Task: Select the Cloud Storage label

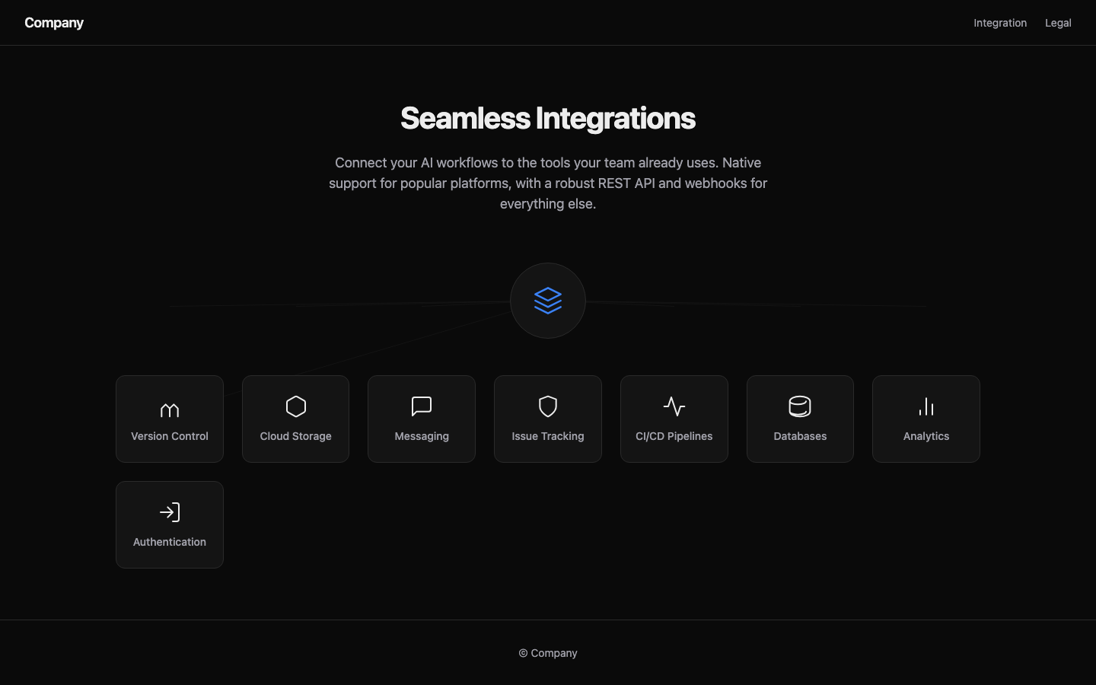Action: [x=296, y=436]
